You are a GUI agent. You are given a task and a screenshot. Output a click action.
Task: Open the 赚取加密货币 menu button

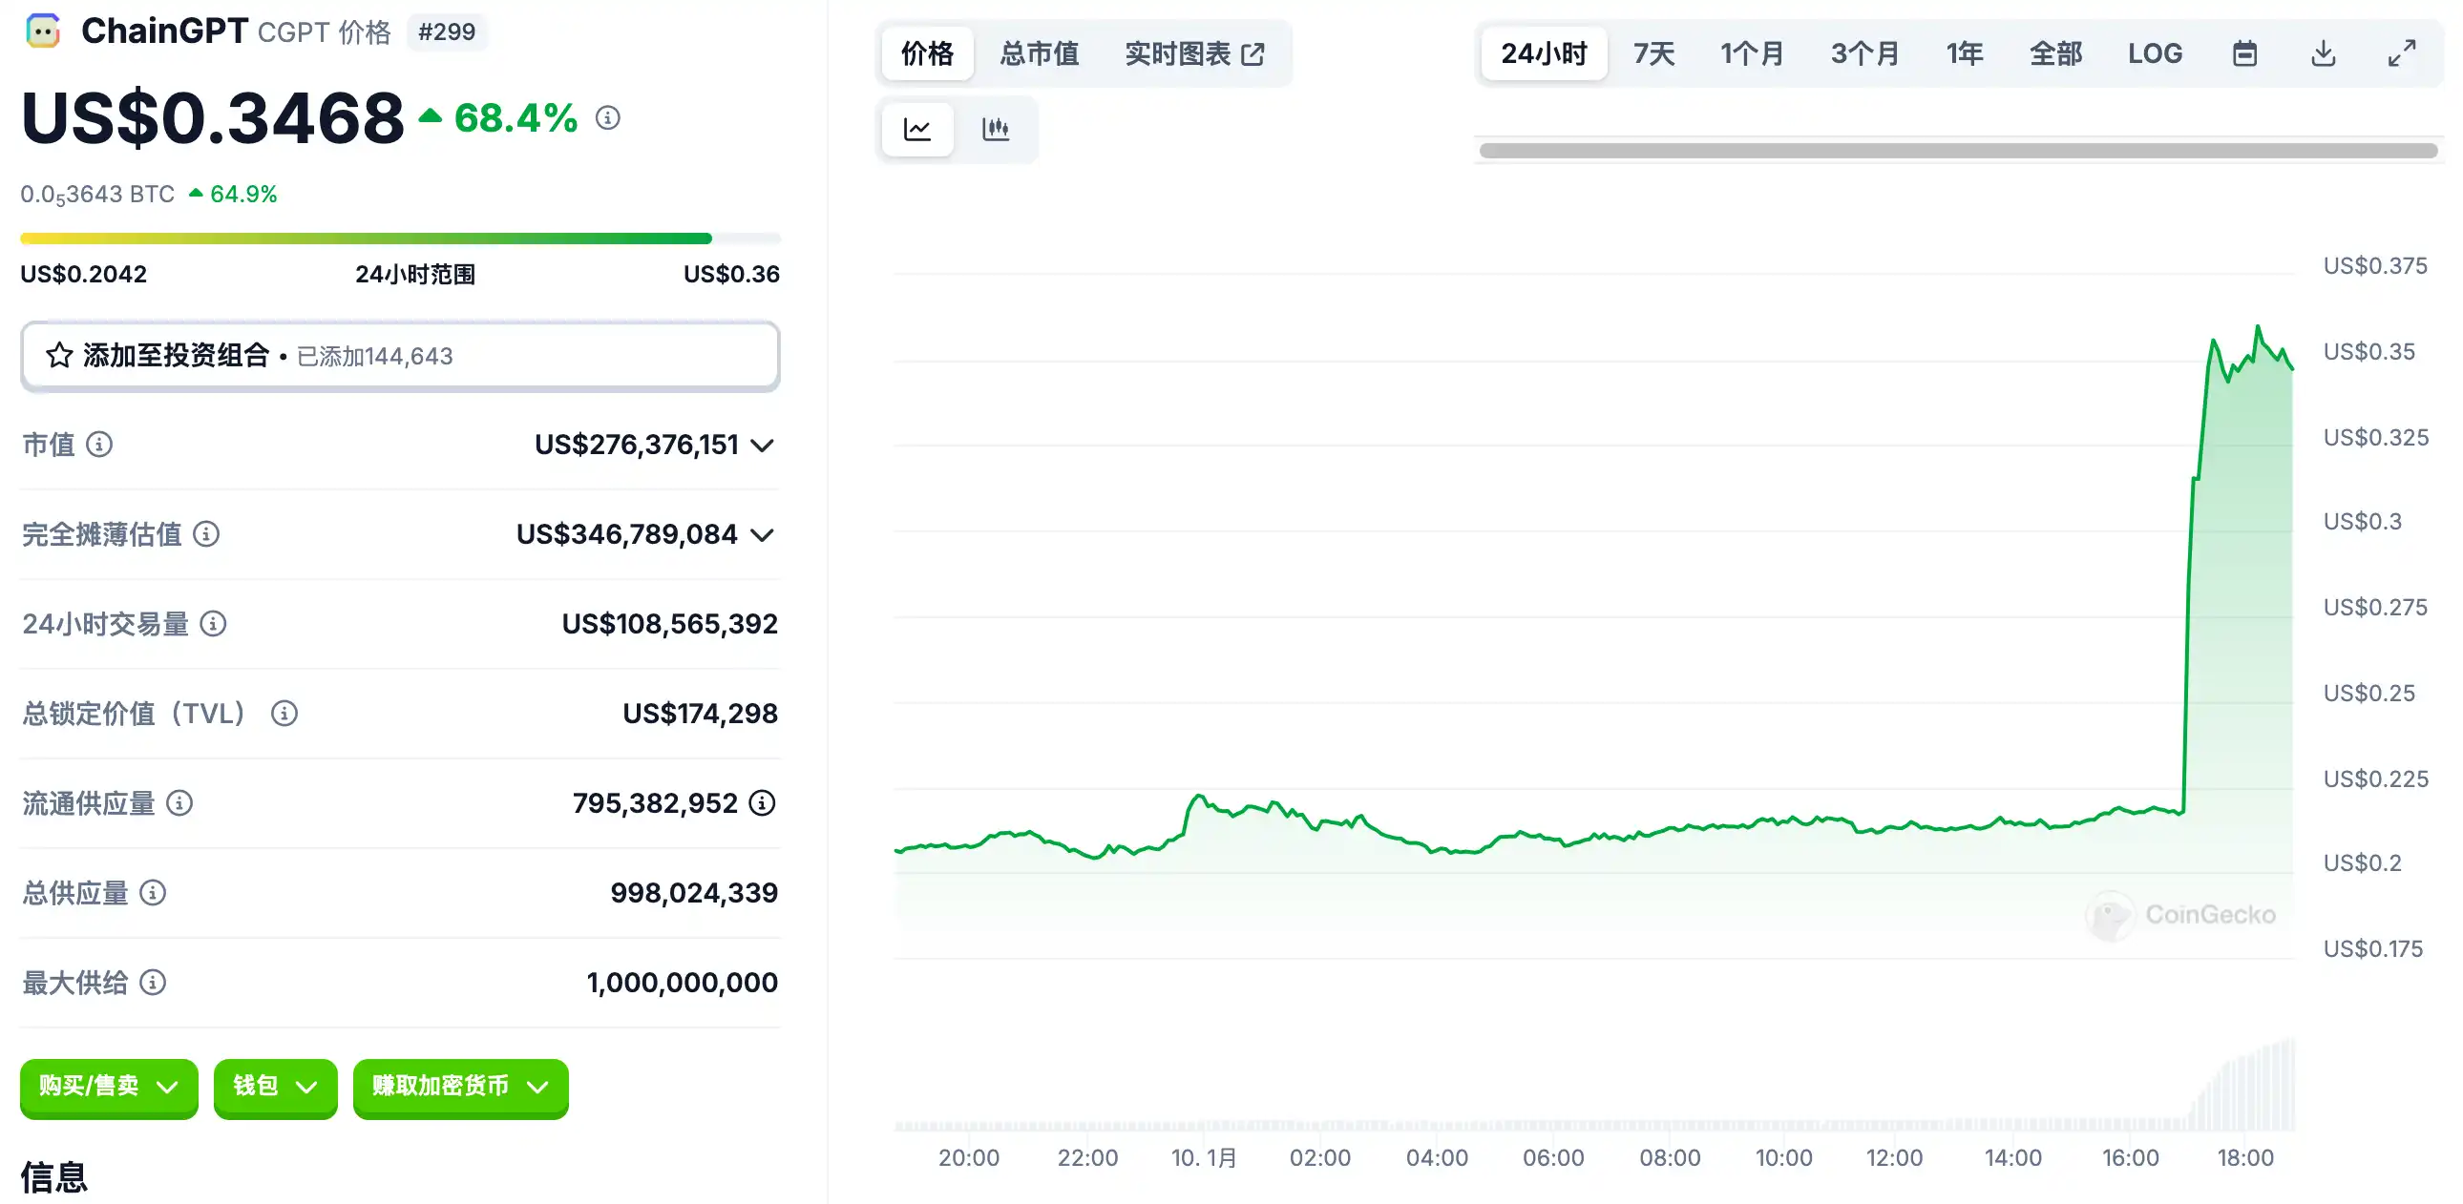pos(460,1087)
